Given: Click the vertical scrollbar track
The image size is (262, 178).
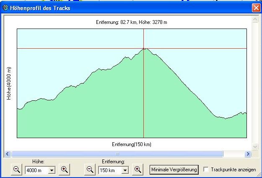Looking at the screenshot, I should tap(255, 84).
